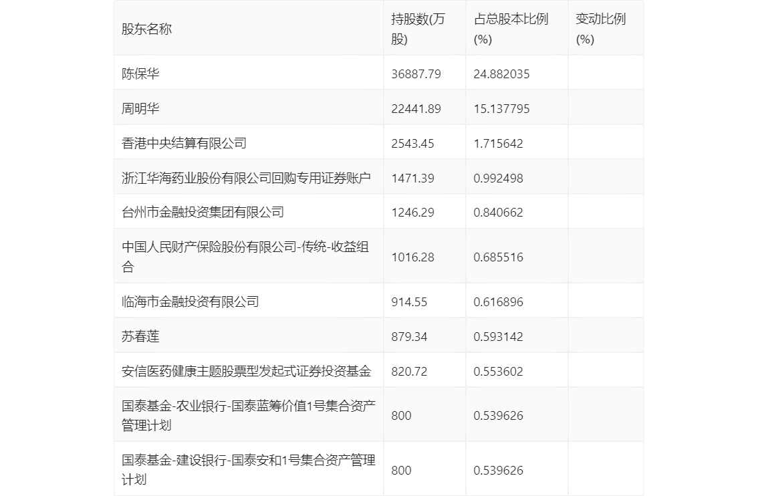Click the 变动比例(%) column header
Viewport: 758px width, 496px height.
coord(600,29)
